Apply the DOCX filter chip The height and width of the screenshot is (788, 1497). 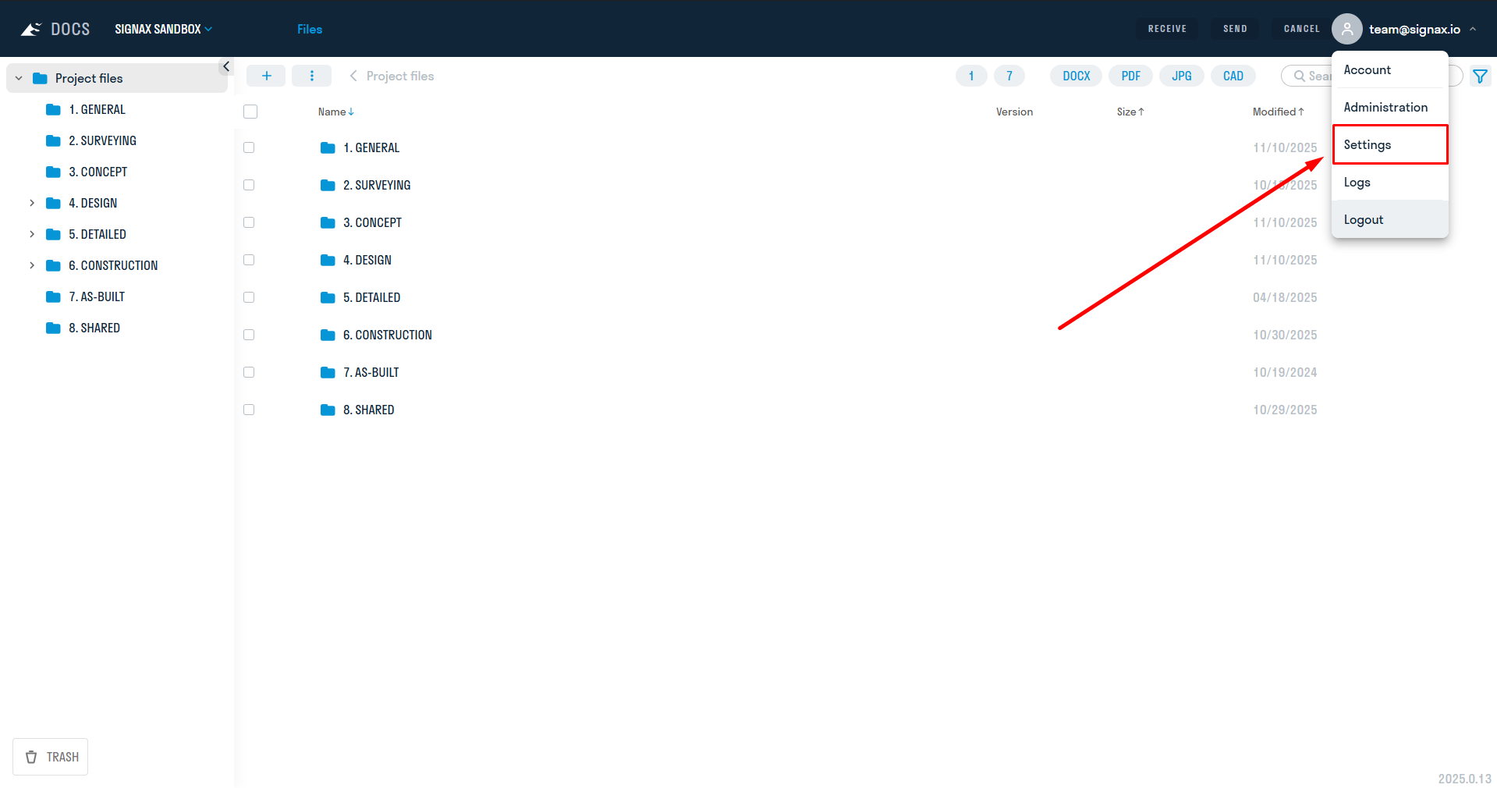pos(1076,76)
